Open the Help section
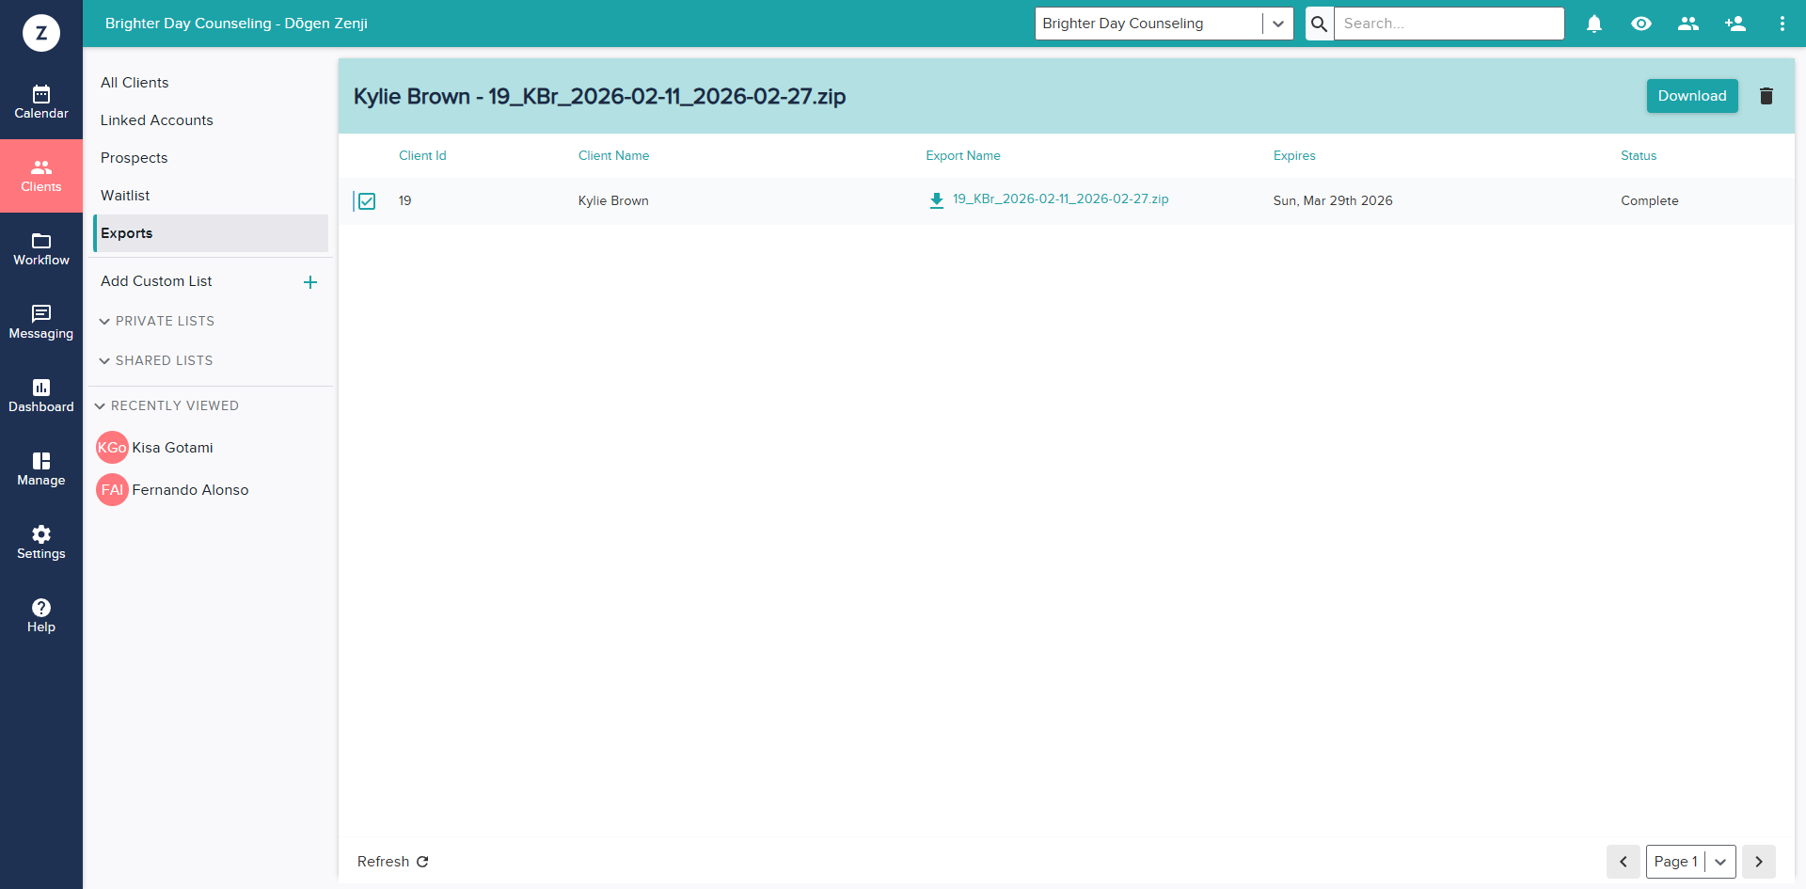1806x889 pixels. coord(41,616)
